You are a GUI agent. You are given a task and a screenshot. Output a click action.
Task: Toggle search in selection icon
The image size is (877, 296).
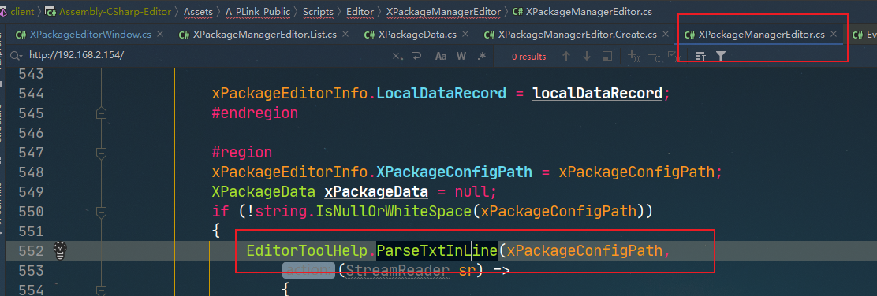pyautogui.click(x=606, y=57)
